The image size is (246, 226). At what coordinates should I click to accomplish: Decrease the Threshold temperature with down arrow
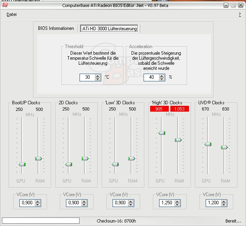tap(98, 79)
